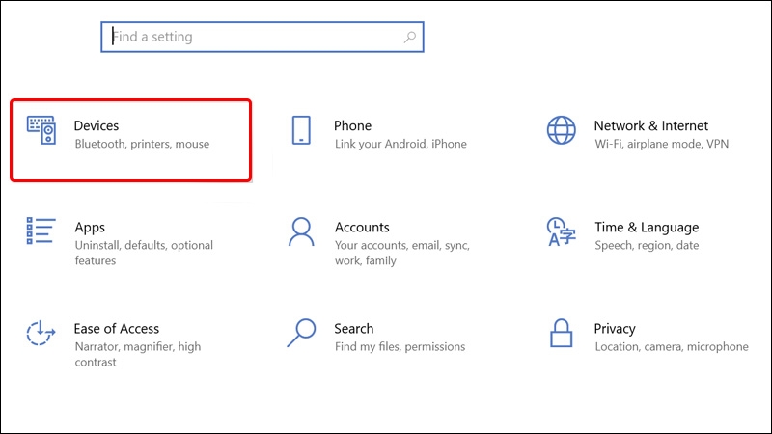
Task: Click 'Link your Android, iPhone' description
Action: coord(400,144)
